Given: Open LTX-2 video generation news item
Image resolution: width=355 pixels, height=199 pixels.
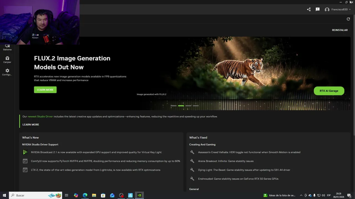Looking at the screenshot, I should [96, 170].
